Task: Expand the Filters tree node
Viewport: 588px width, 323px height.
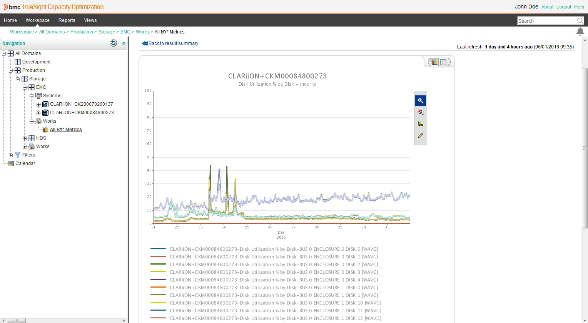Action: 11,155
